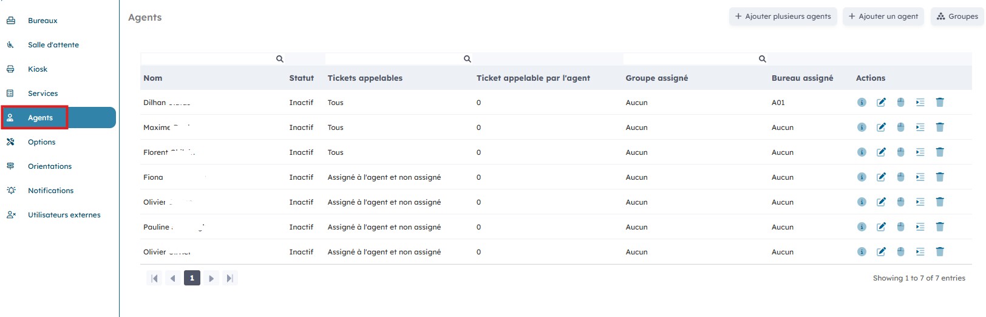
Task: Open info icon for agent Dilhan
Action: click(x=862, y=103)
